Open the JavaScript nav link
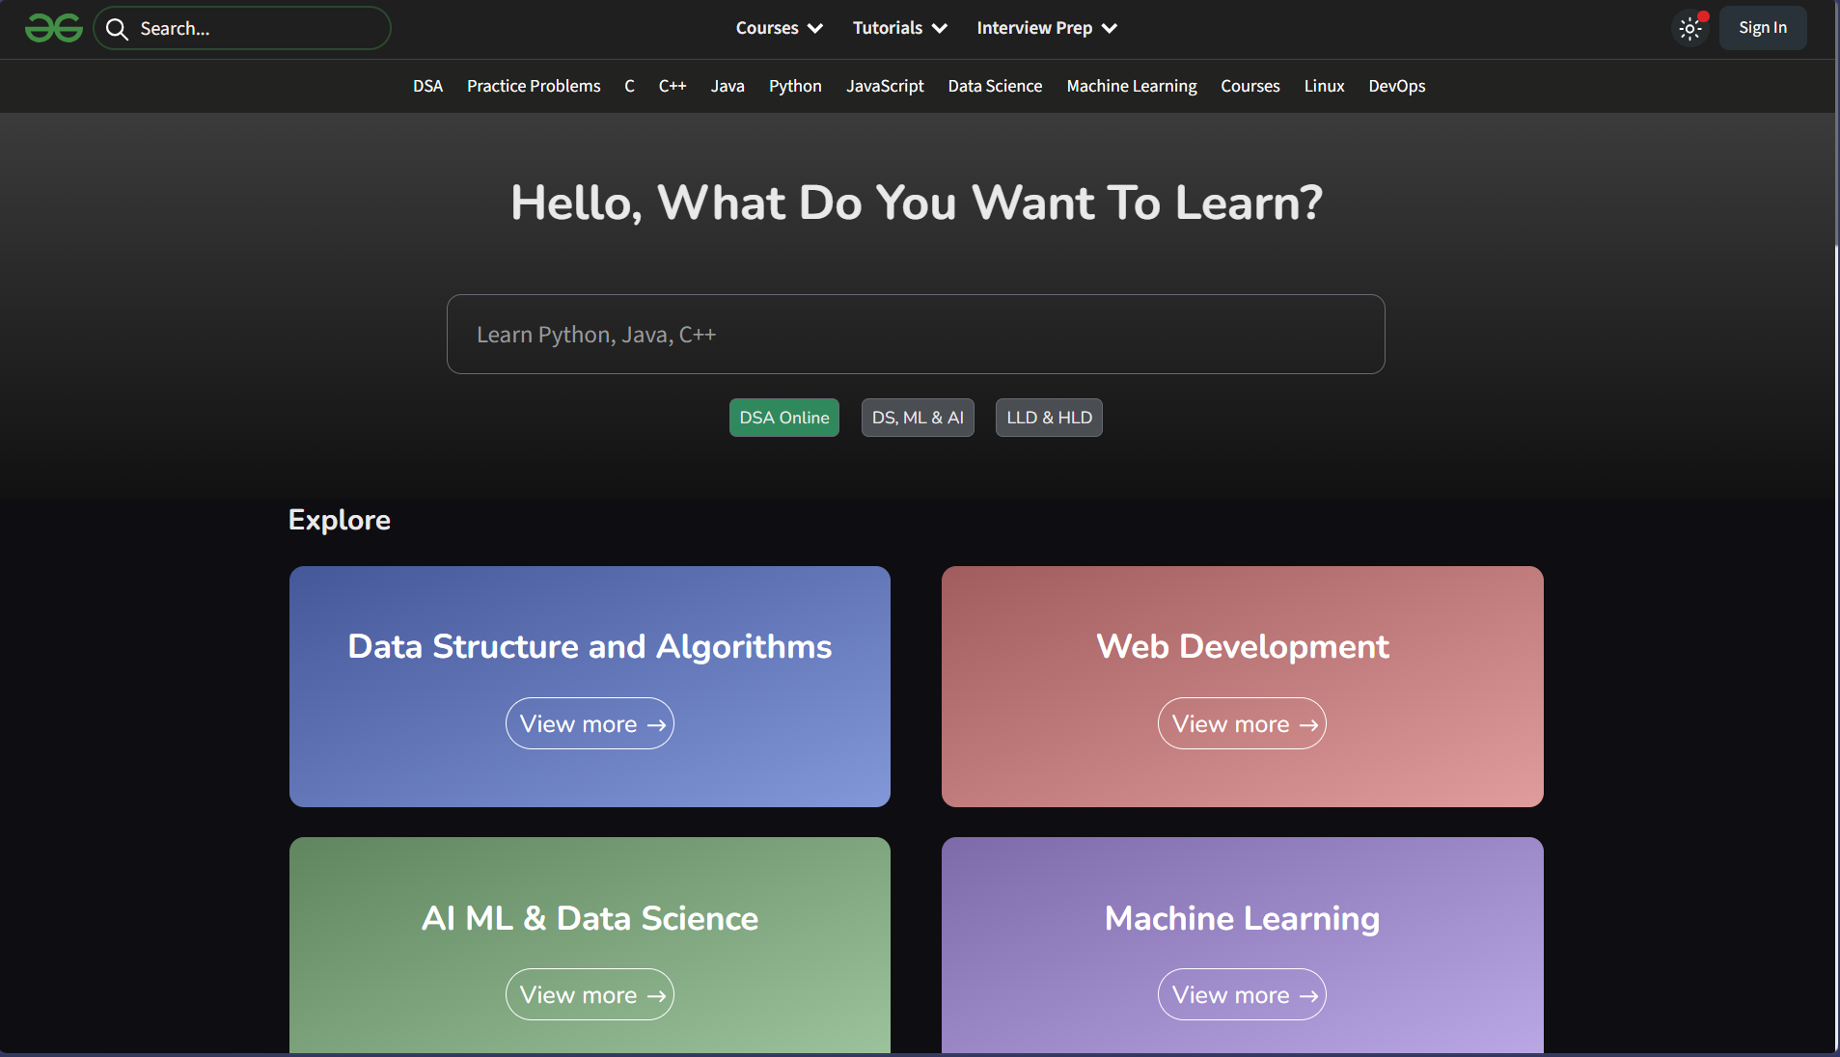The image size is (1840, 1057). 885,86
